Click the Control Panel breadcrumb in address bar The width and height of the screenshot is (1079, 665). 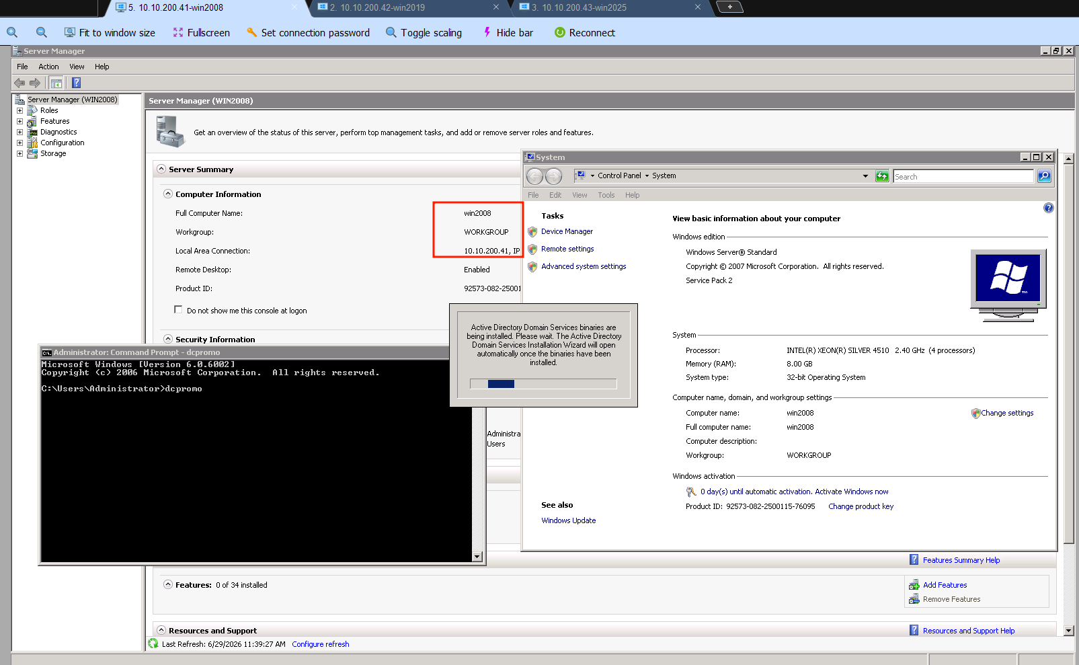click(619, 175)
